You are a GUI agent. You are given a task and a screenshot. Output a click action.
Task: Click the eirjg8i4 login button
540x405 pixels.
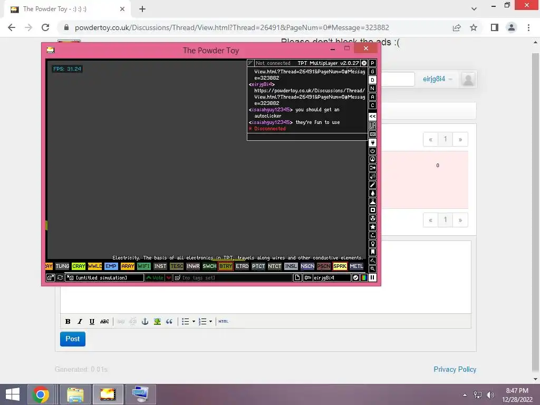pos(327,277)
